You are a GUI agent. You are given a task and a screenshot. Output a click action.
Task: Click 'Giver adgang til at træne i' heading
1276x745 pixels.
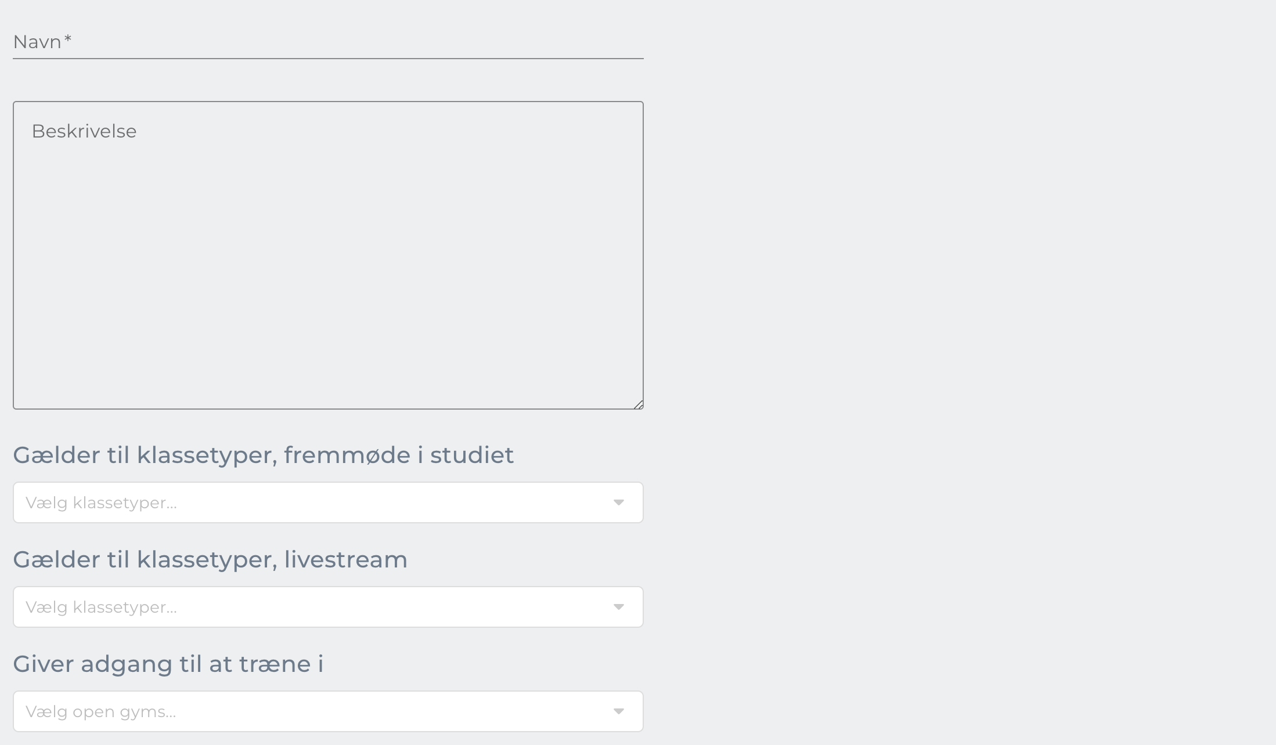(x=168, y=664)
